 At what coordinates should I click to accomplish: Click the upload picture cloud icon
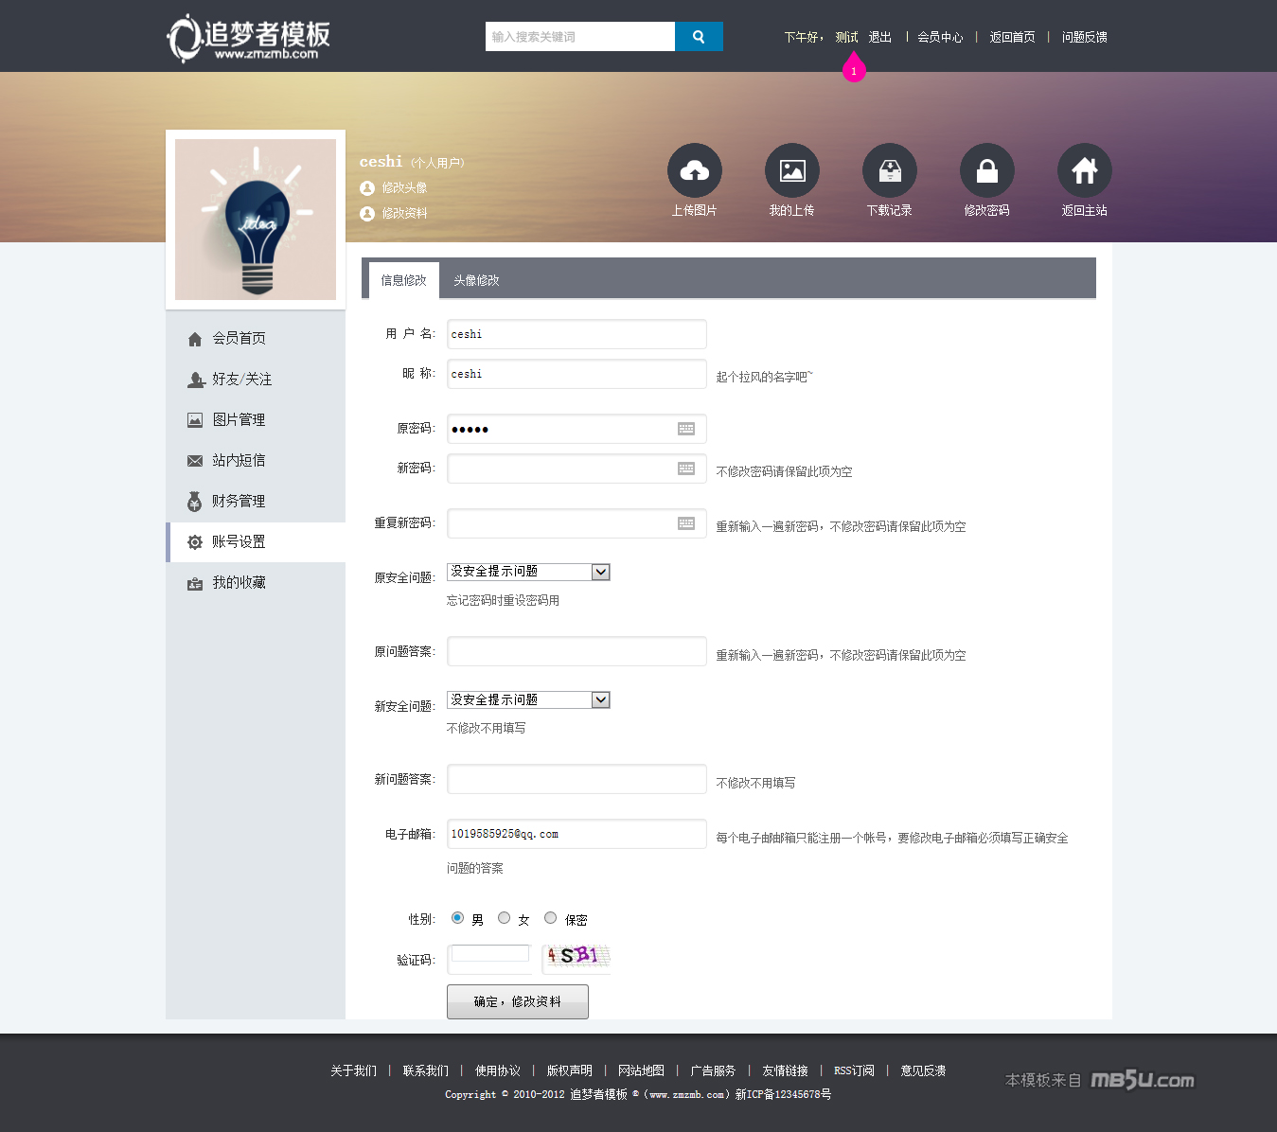pos(694,170)
